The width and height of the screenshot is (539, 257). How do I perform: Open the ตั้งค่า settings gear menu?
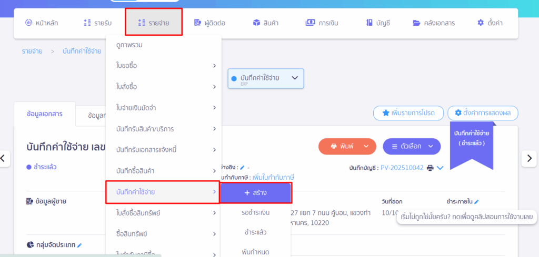(489, 23)
